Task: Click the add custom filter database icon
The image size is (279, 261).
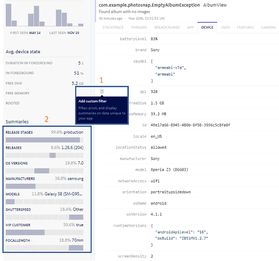Action: (x=102, y=92)
